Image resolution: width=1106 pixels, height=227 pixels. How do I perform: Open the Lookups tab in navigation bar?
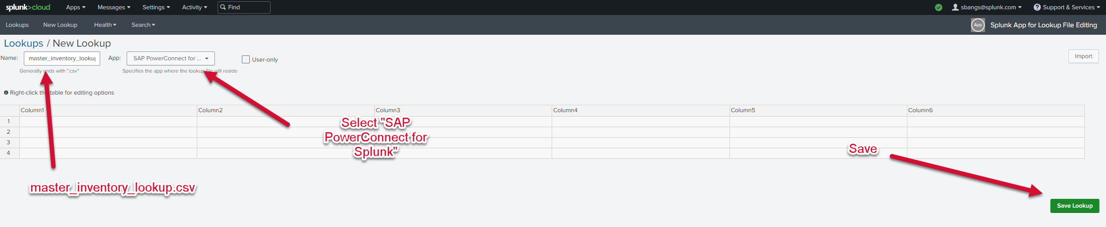17,25
